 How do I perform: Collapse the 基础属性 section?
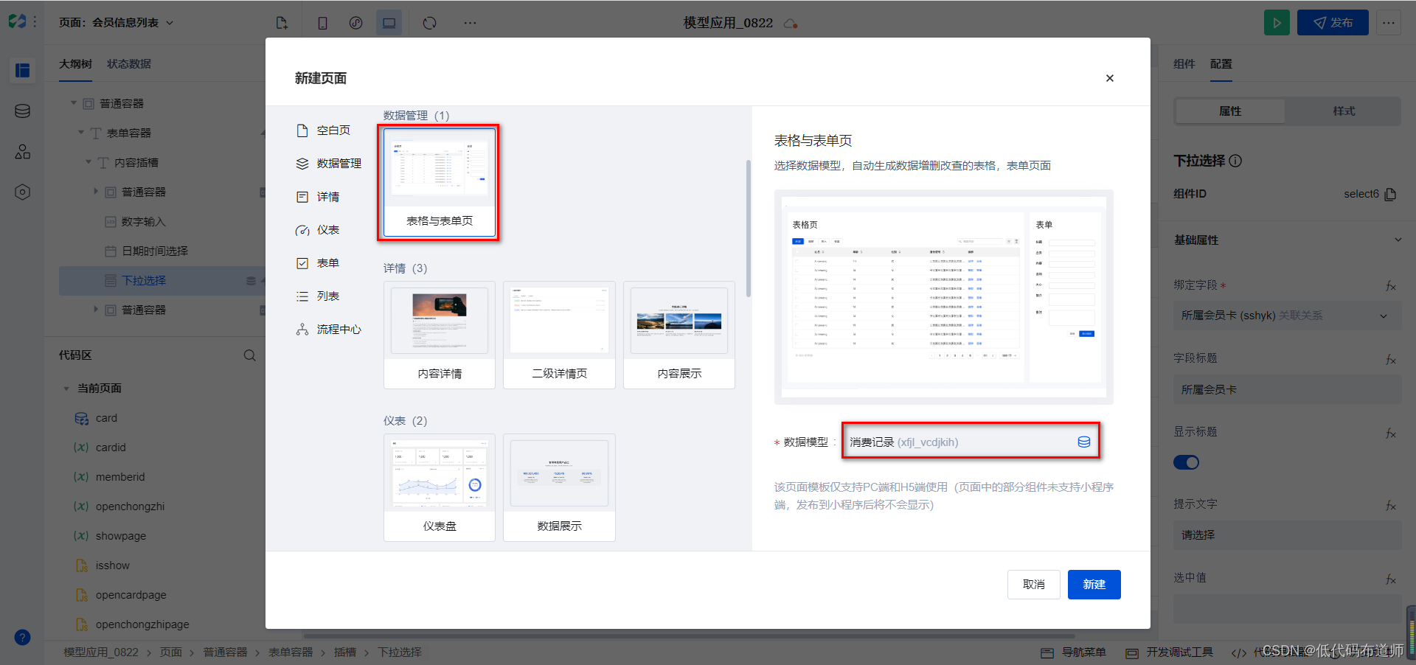coord(1398,240)
